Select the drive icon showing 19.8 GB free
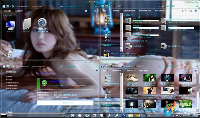The width and height of the screenshot is (200, 118). (163, 21)
